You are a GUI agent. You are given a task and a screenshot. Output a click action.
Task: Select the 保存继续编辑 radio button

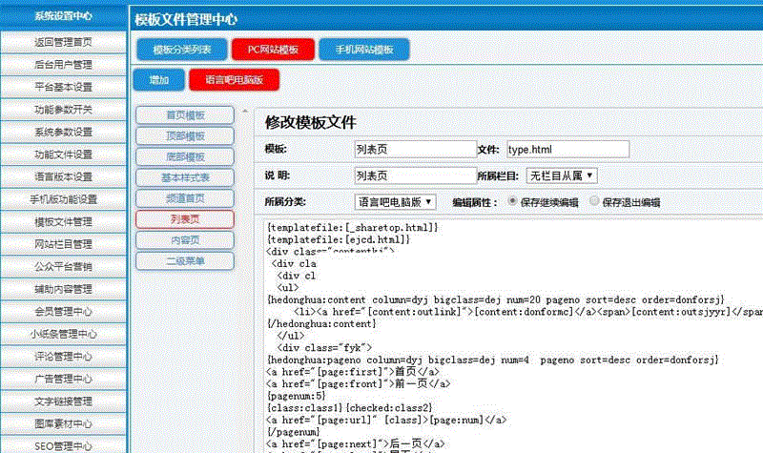tap(513, 202)
